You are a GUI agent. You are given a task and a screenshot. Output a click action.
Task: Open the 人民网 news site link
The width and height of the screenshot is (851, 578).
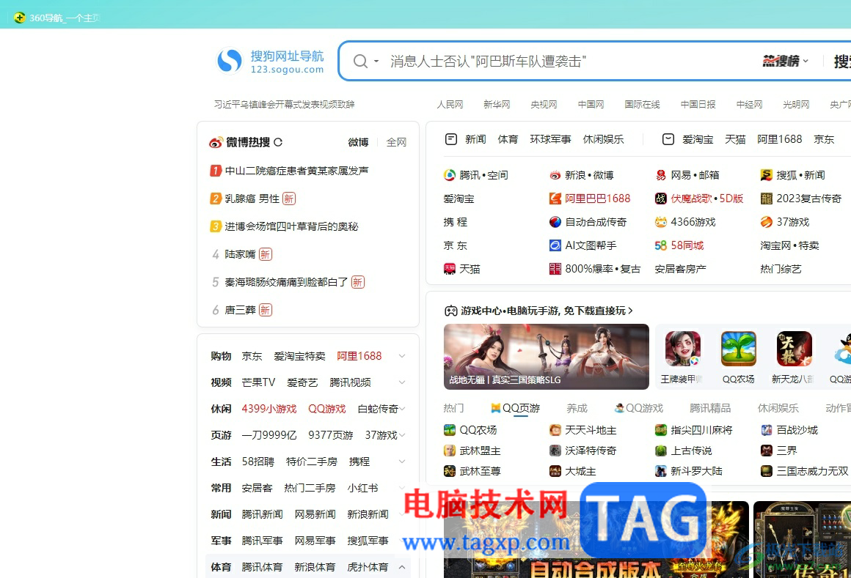(450, 105)
